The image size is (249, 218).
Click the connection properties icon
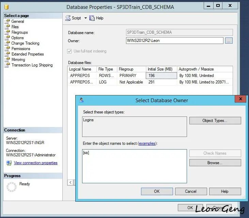9,163
